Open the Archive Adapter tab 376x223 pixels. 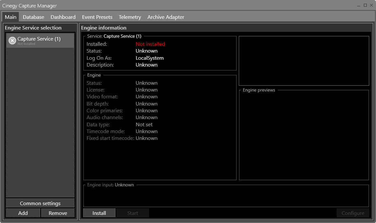click(x=166, y=17)
